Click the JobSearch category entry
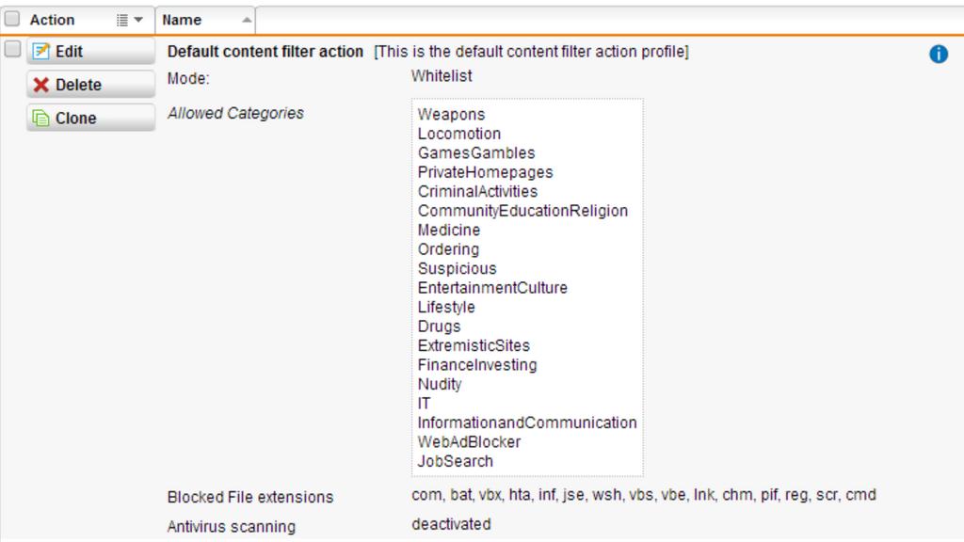Screen dimensions: 964x542 coord(455,461)
